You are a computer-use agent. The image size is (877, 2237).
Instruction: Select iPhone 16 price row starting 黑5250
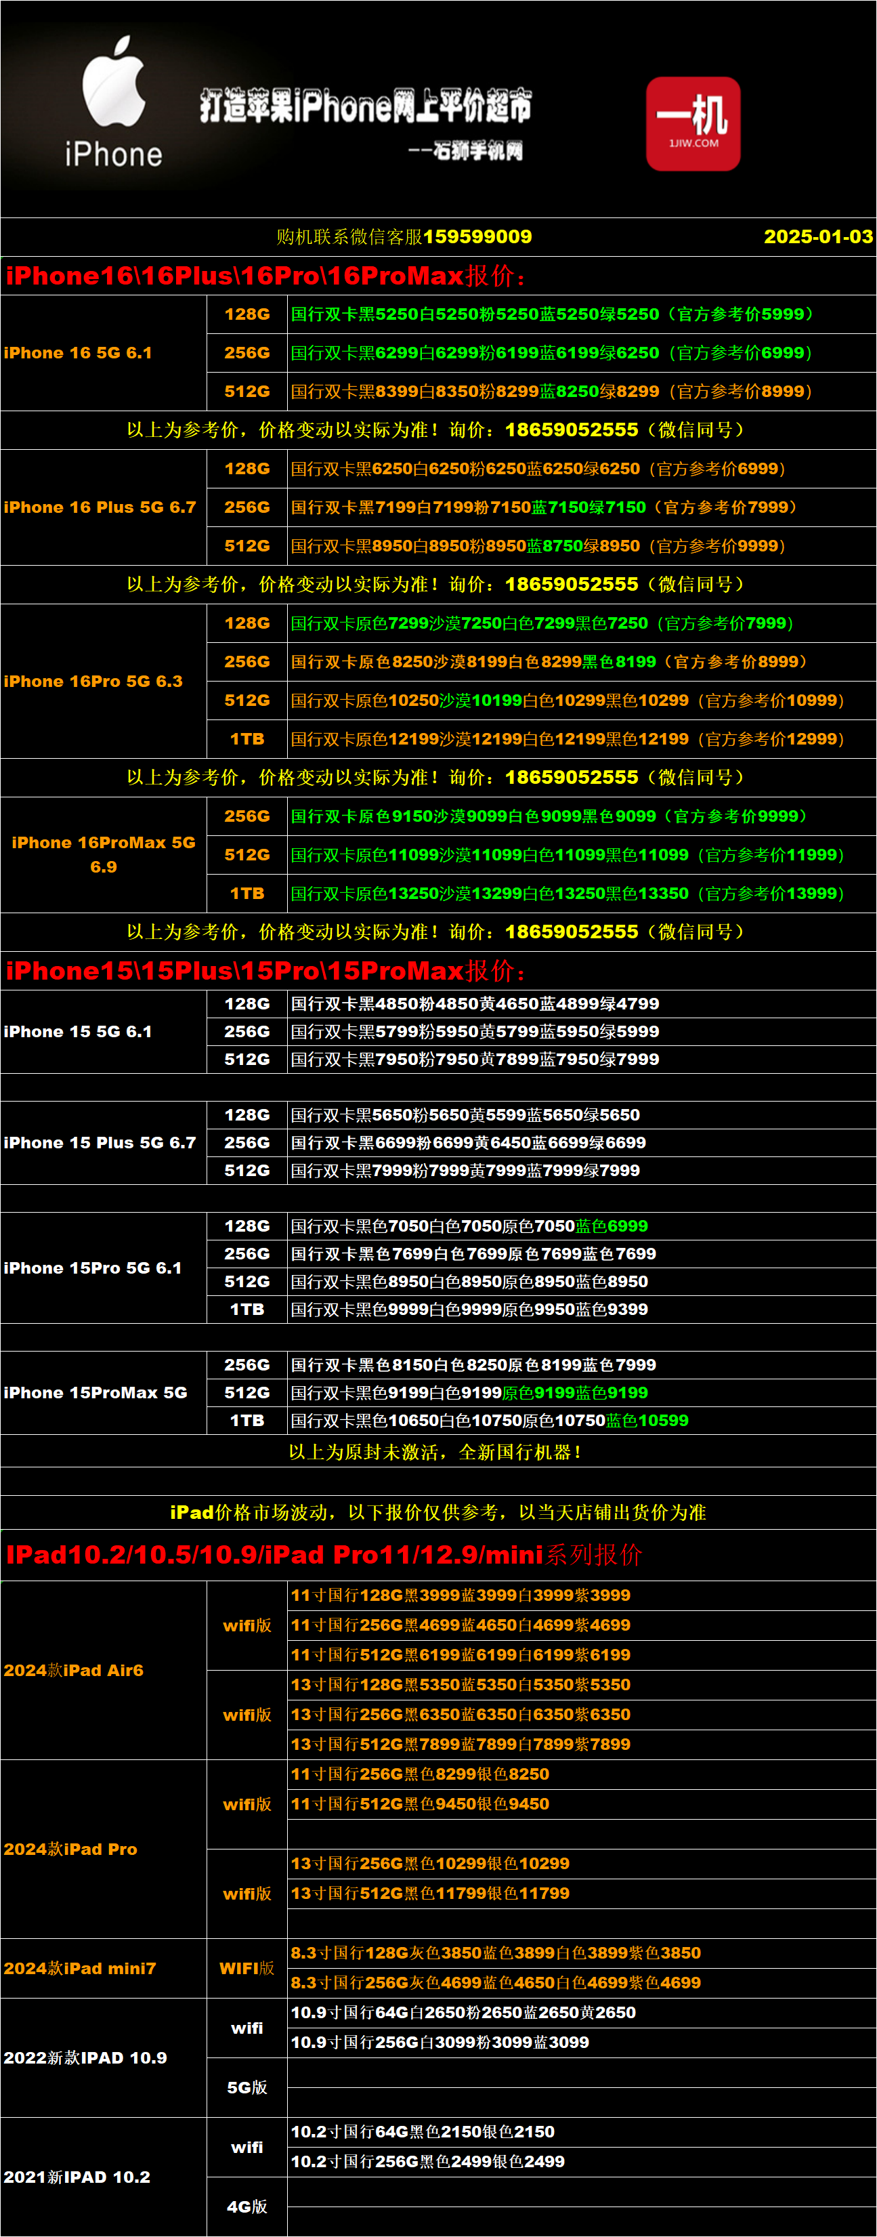click(581, 314)
